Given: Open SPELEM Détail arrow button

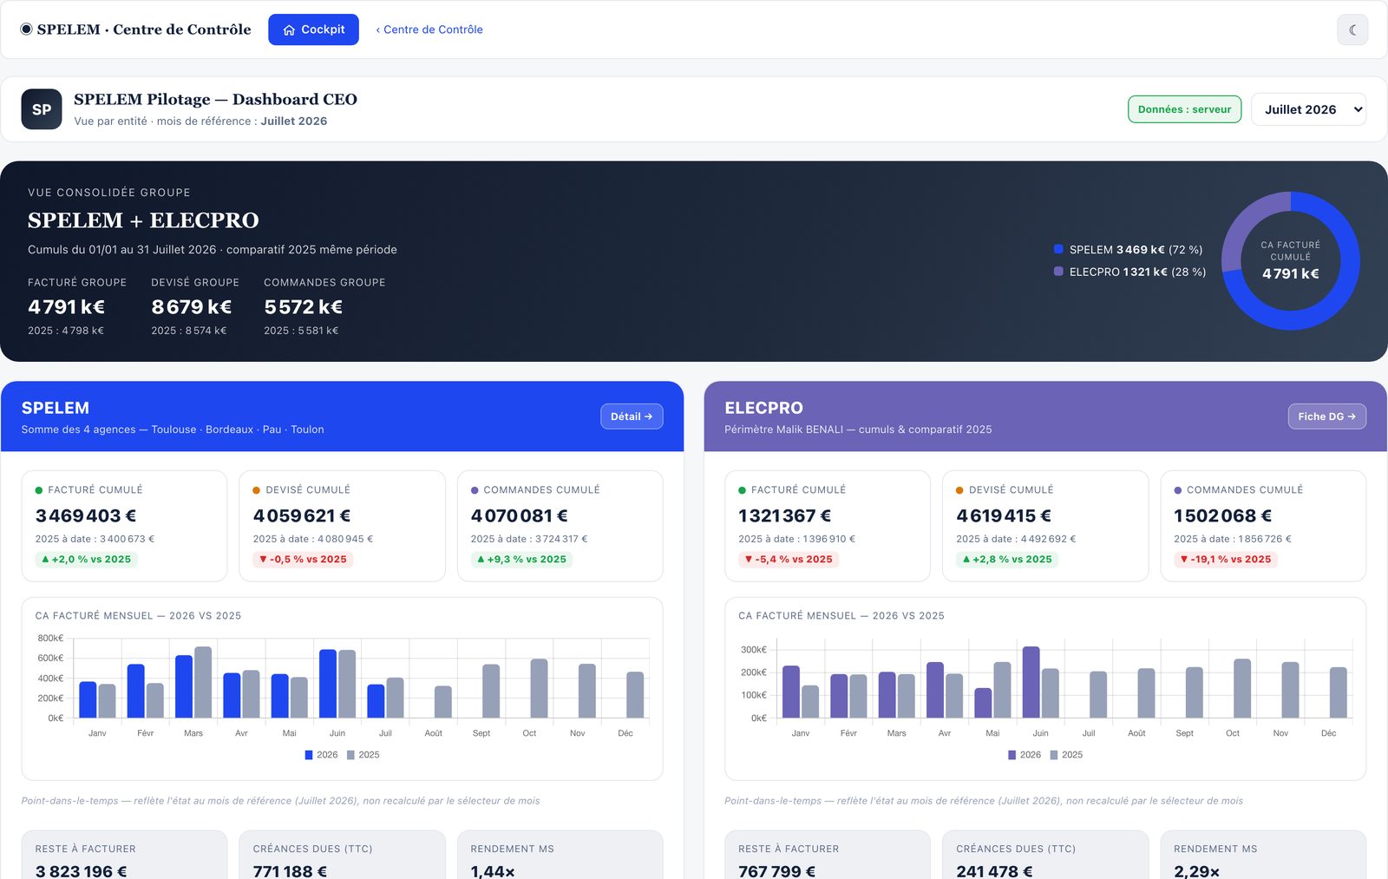Looking at the screenshot, I should pyautogui.click(x=632, y=417).
